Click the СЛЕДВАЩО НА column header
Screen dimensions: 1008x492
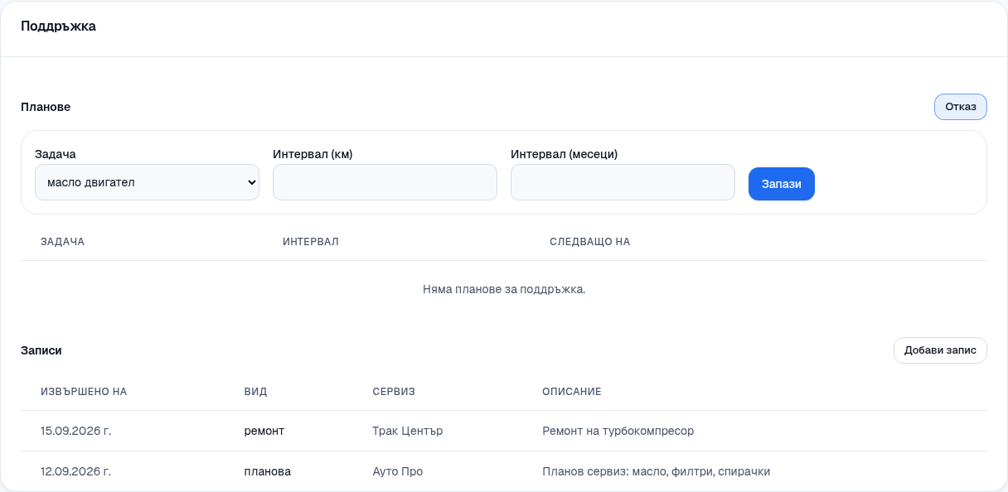(590, 242)
